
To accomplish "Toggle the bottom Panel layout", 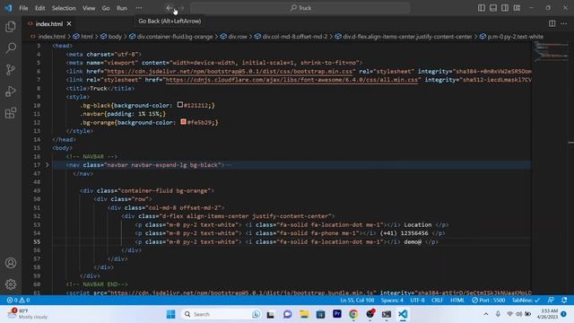I will pos(493,8).
